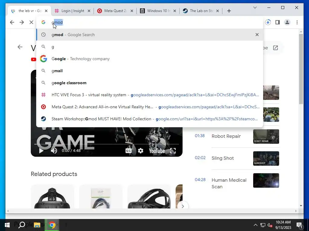Open taskbar search magnifier
Image resolution: width=309 pixels, height=231 pixels.
[22, 225]
